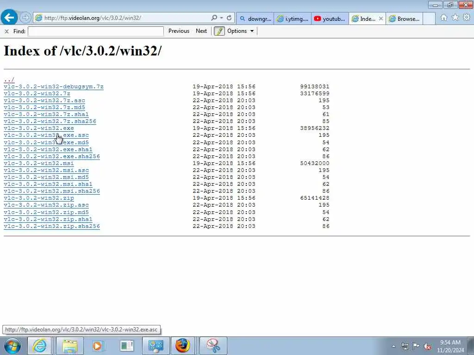Open a new blank tab

click(x=429, y=18)
